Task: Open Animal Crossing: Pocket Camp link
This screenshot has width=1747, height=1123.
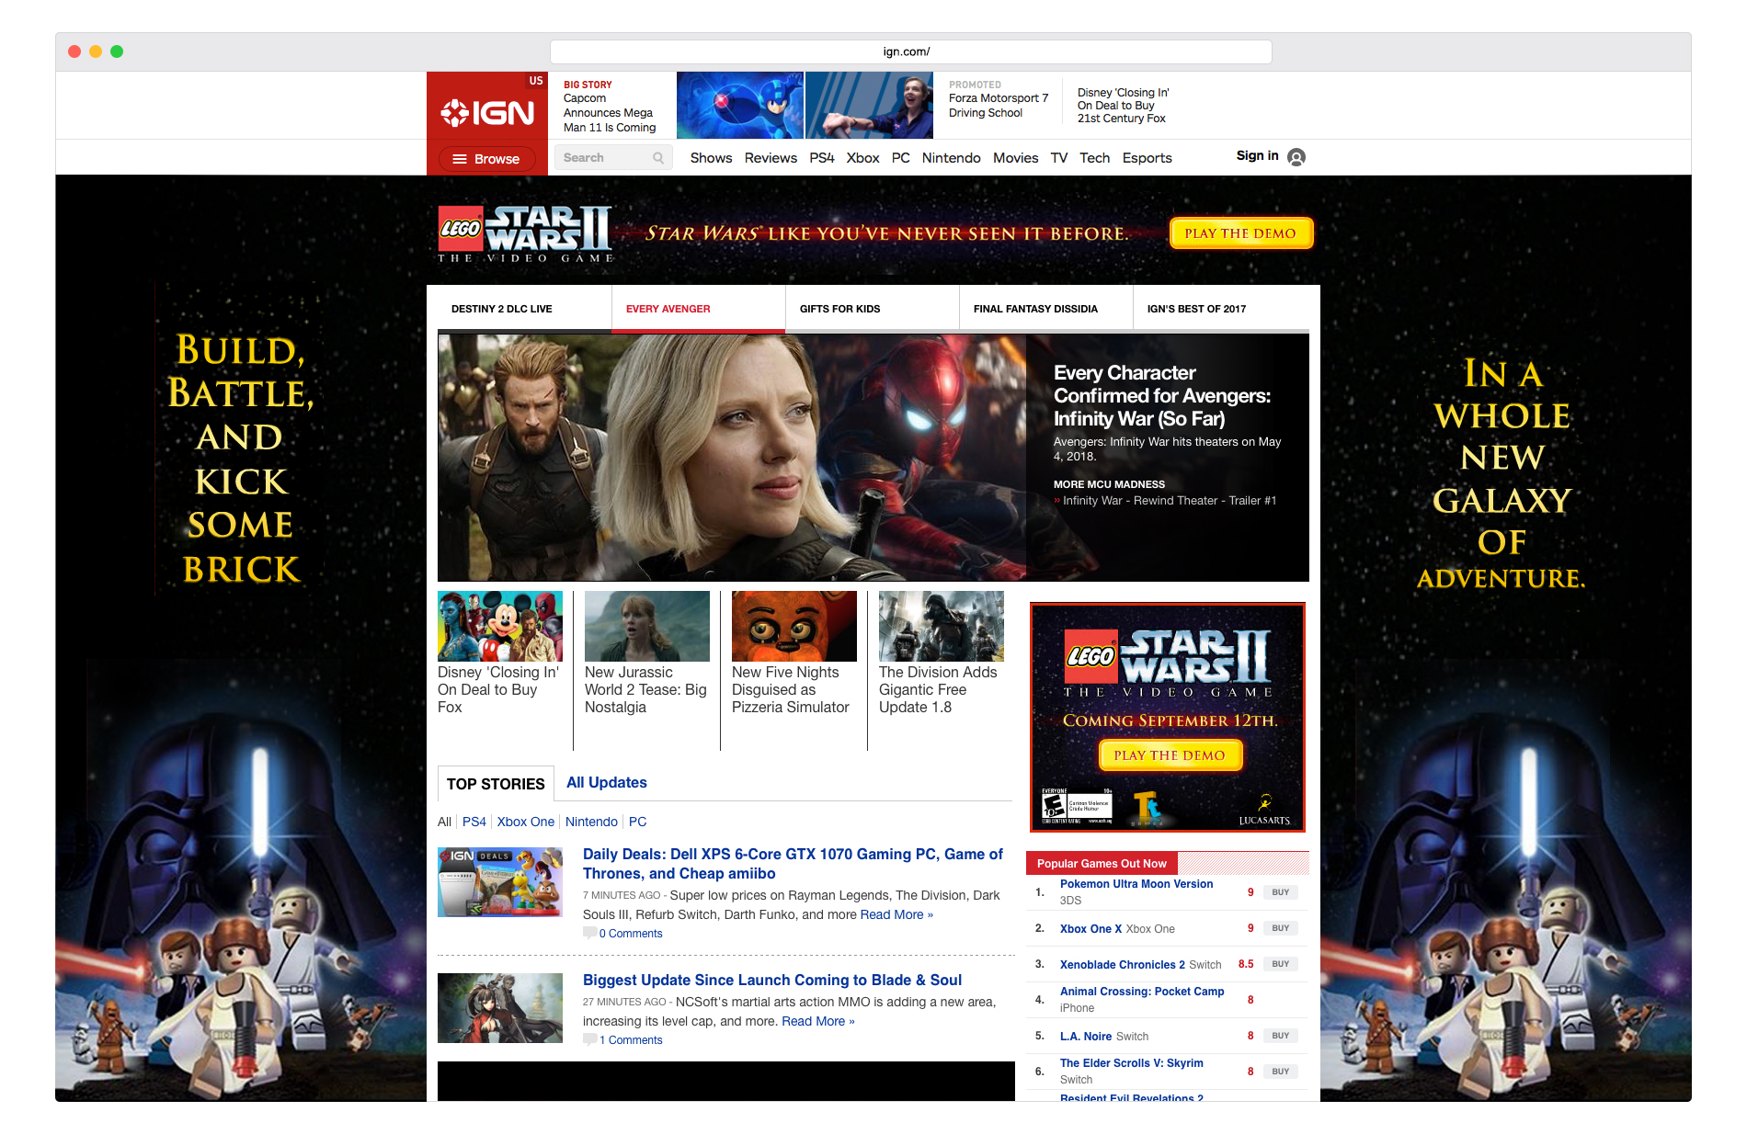Action: 1142,992
